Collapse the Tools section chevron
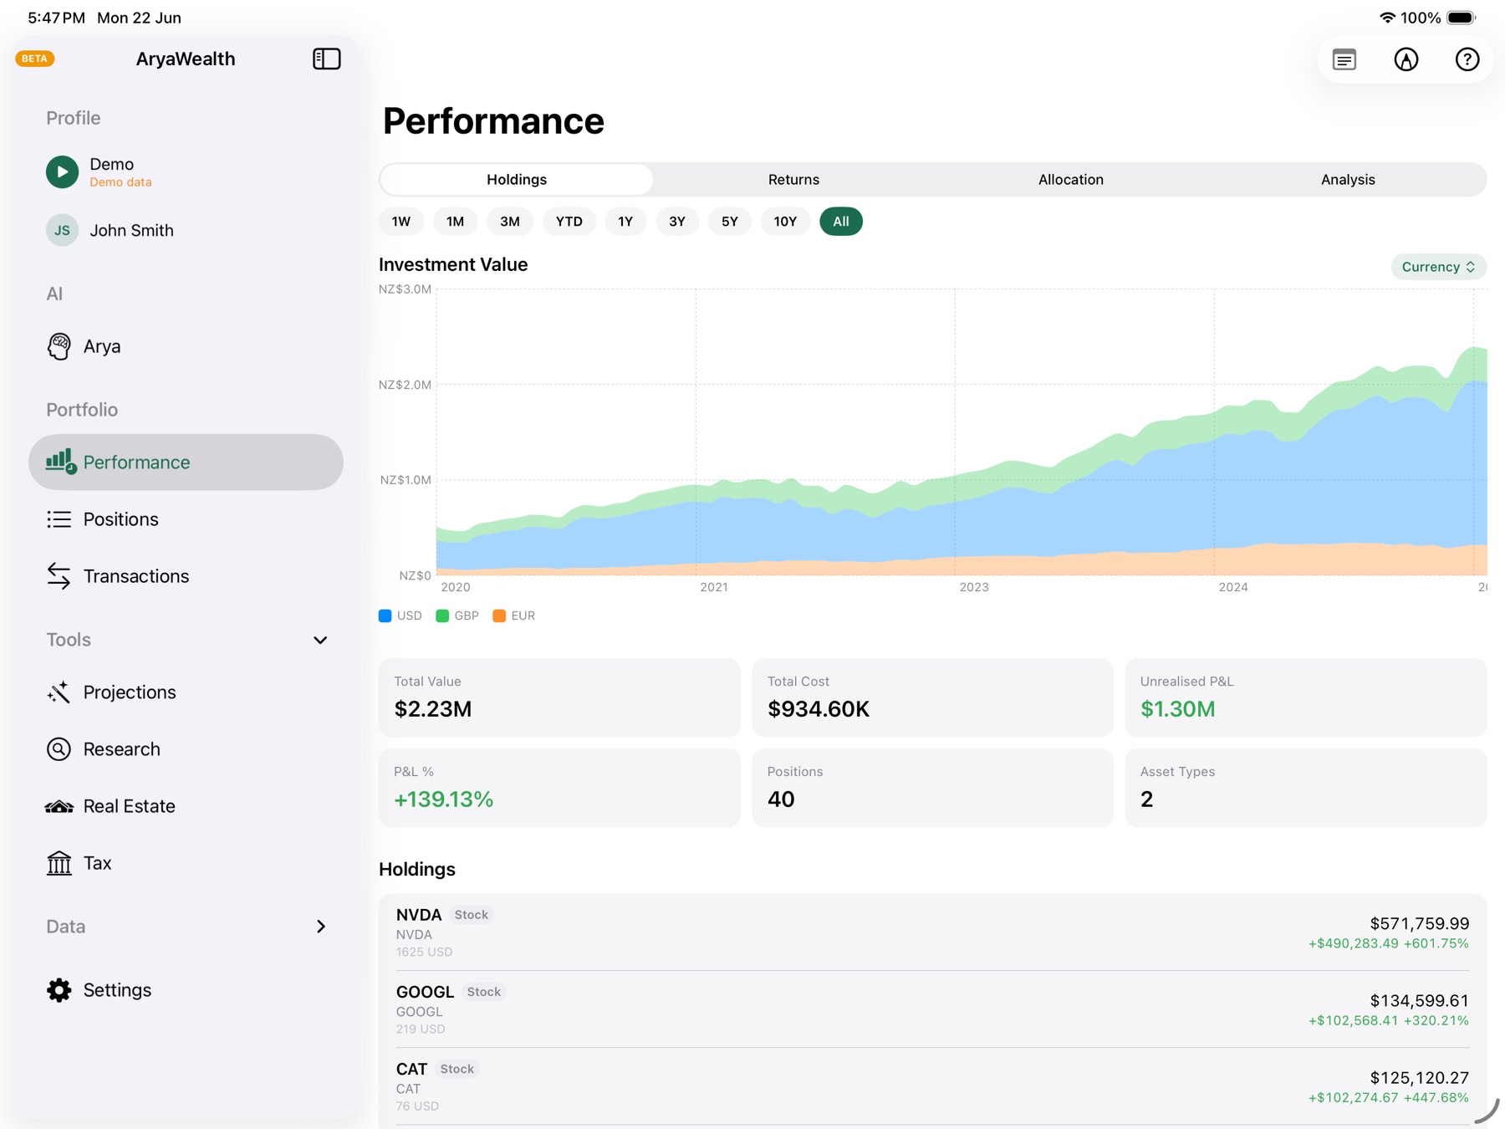 pyautogui.click(x=320, y=640)
